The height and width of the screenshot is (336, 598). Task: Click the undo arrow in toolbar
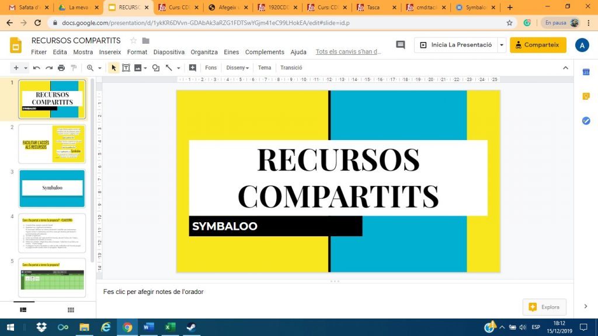click(37, 68)
